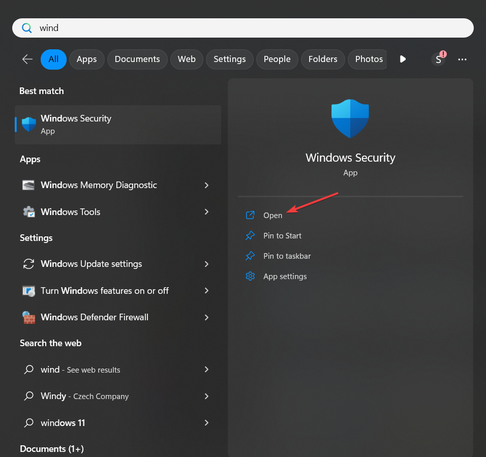Click the pin icon next to Pin to taskbar
This screenshot has width=486, height=457.
pyautogui.click(x=250, y=256)
